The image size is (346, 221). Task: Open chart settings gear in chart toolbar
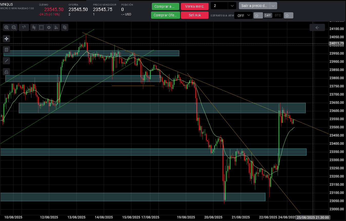pyautogui.click(x=49, y=27)
